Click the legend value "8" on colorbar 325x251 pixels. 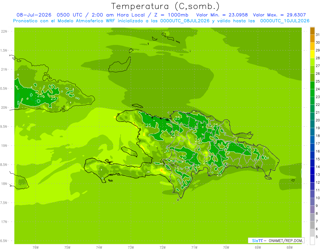[317, 214]
